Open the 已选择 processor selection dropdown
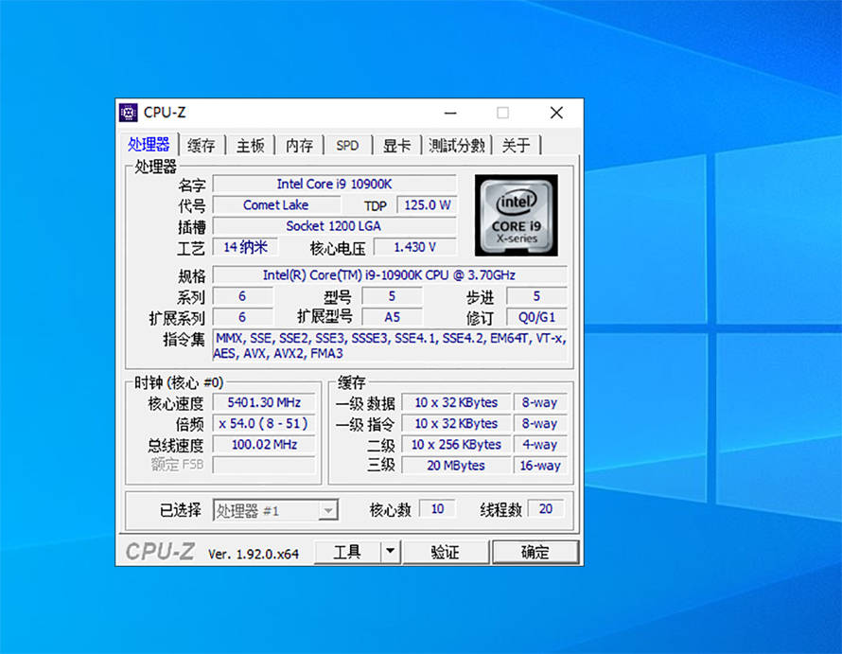This screenshot has width=842, height=654. 275,510
